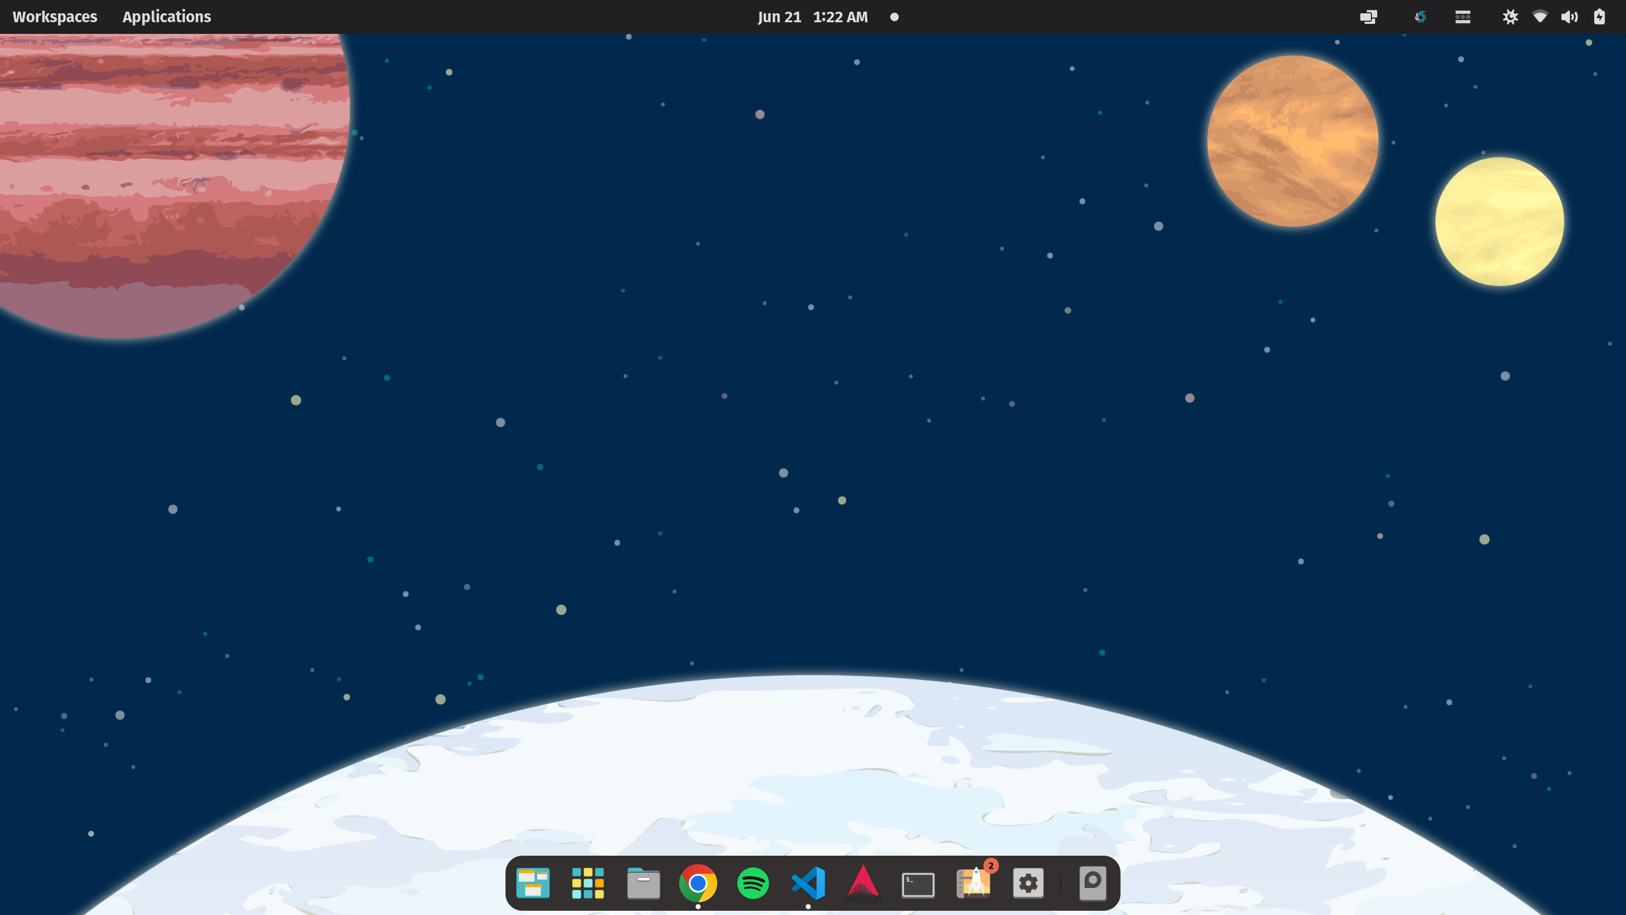Click the Workspaces icon in the dock
The height and width of the screenshot is (915, 1626).
(x=533, y=883)
